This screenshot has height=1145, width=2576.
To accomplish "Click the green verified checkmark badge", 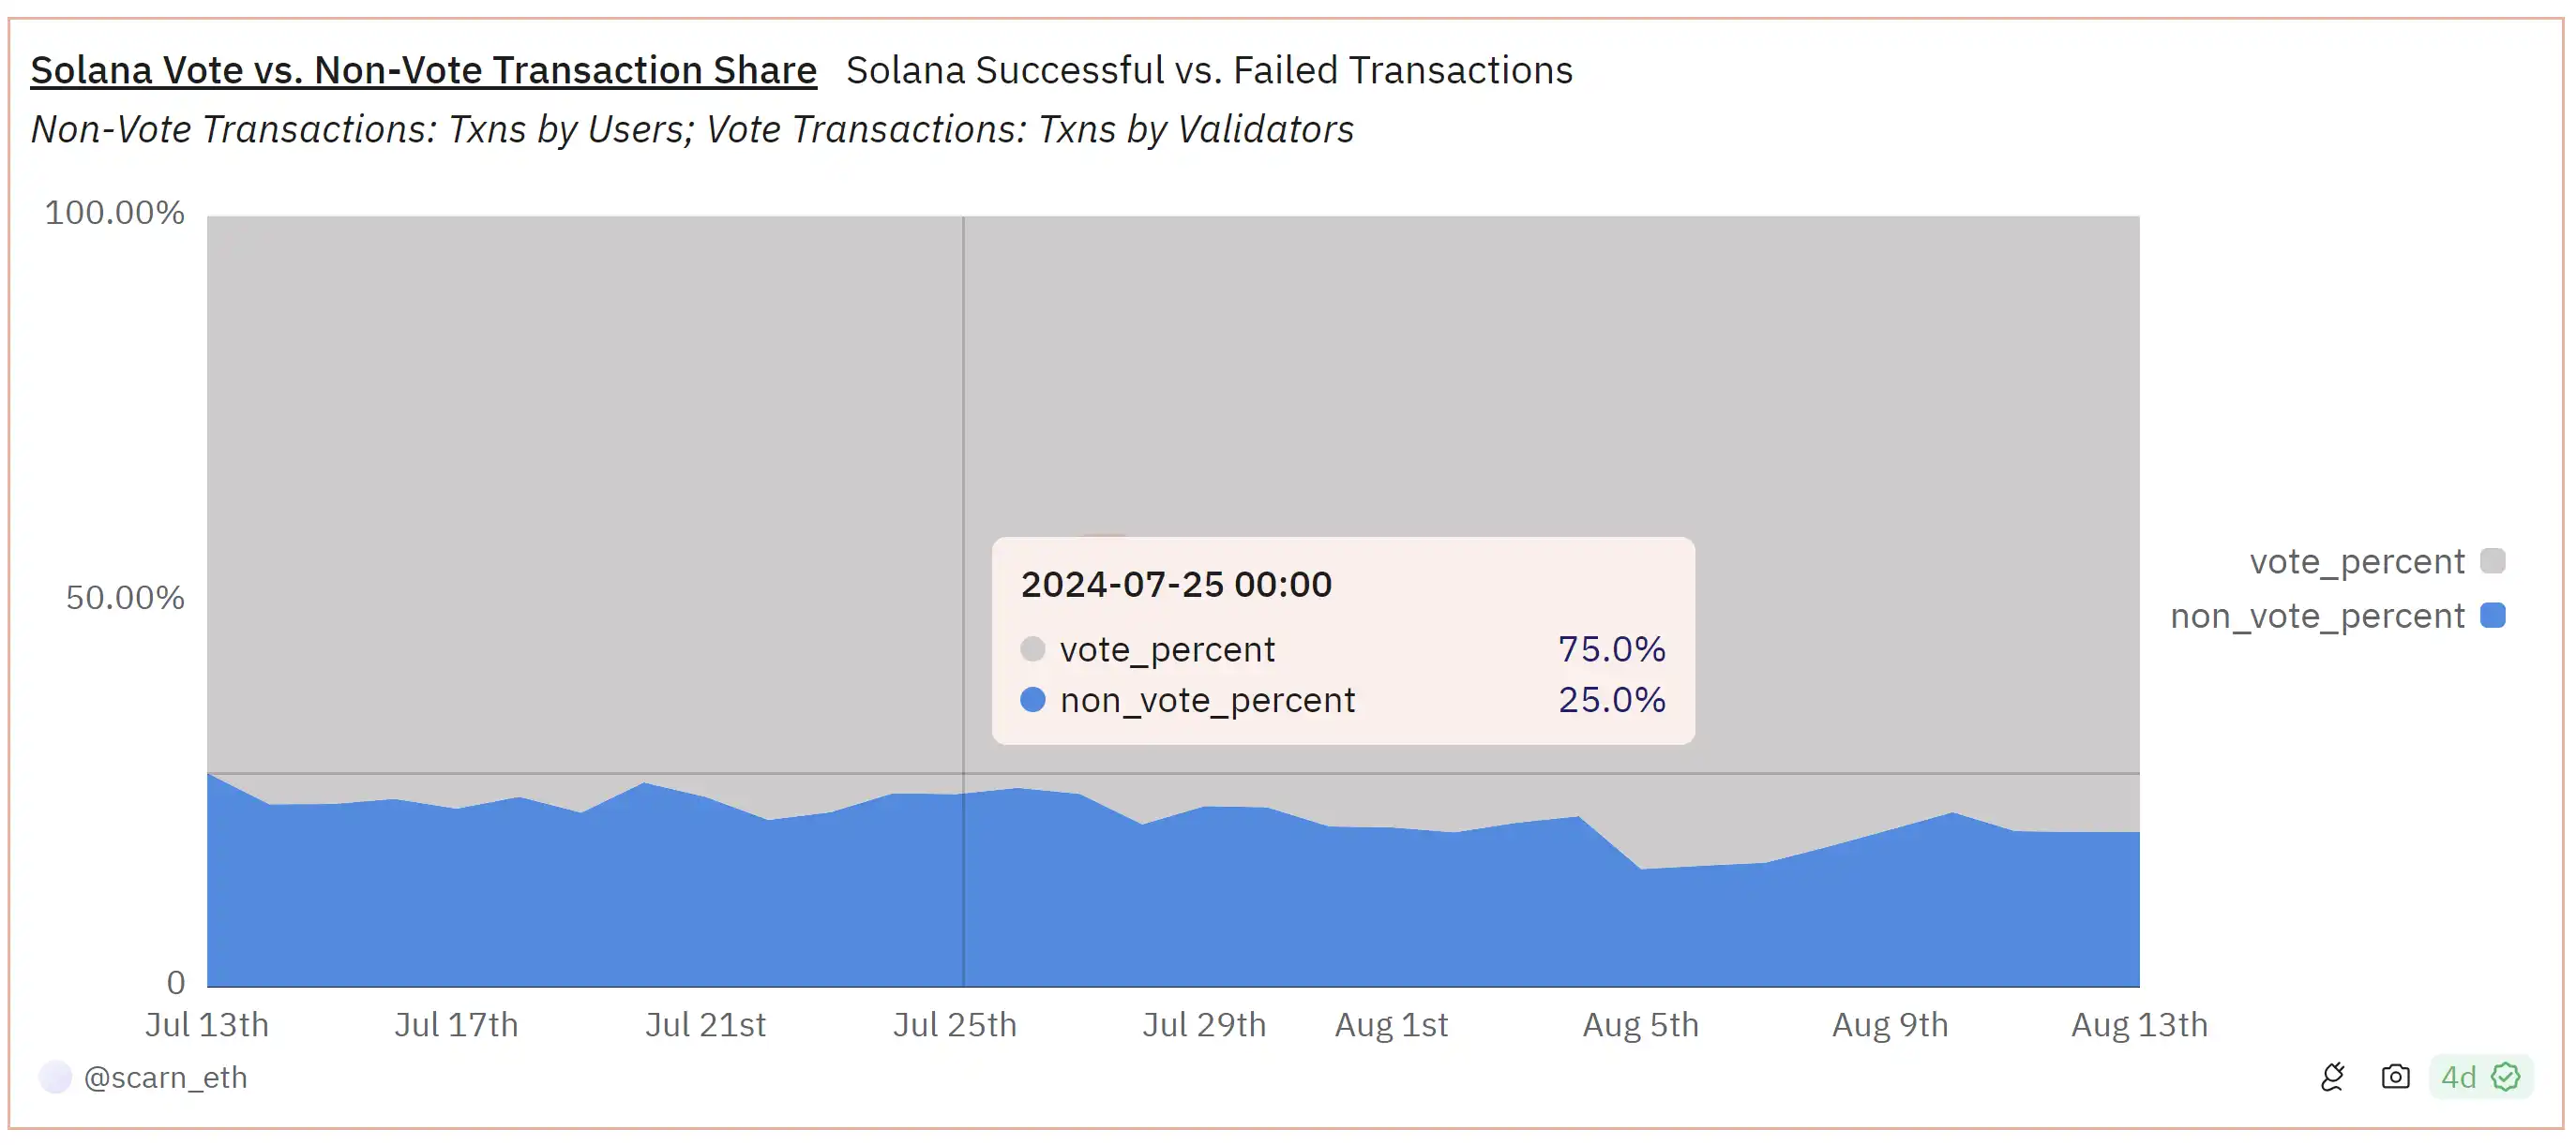I will (x=2505, y=1076).
